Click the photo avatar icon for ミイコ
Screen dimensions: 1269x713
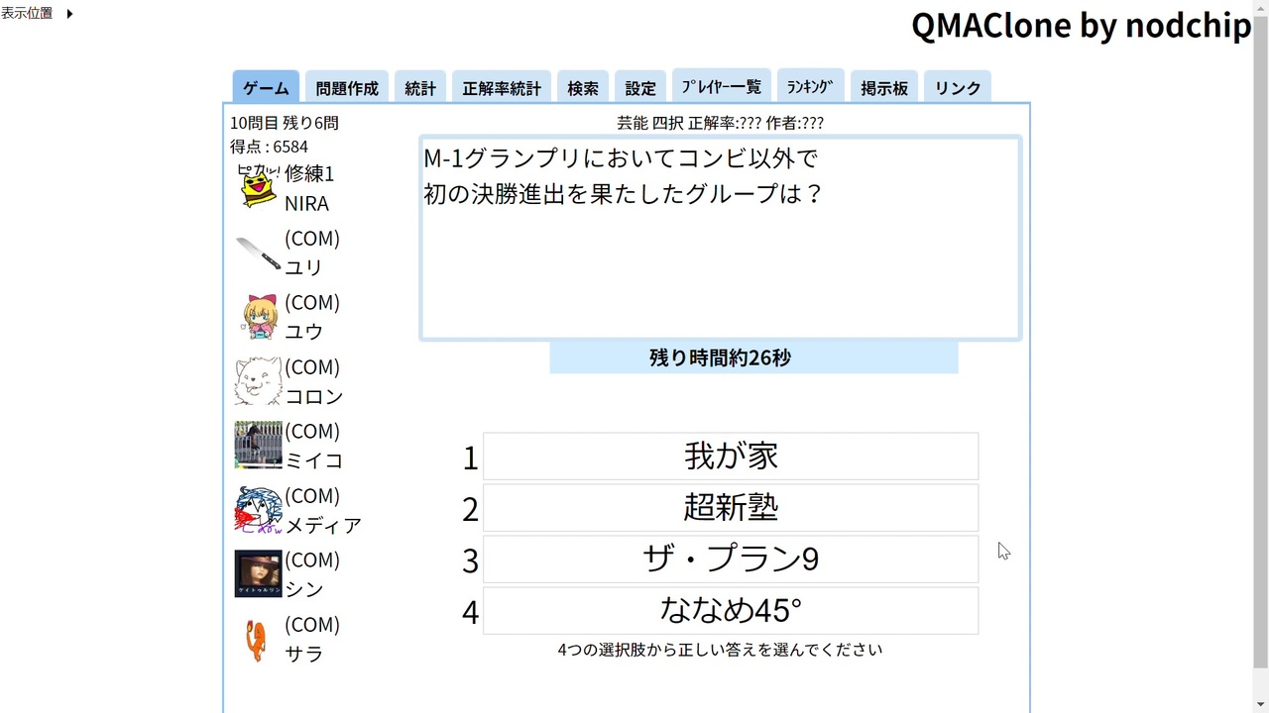257,445
